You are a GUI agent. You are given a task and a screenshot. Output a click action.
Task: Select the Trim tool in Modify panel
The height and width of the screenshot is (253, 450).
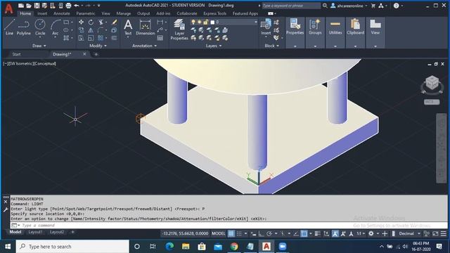click(x=101, y=22)
